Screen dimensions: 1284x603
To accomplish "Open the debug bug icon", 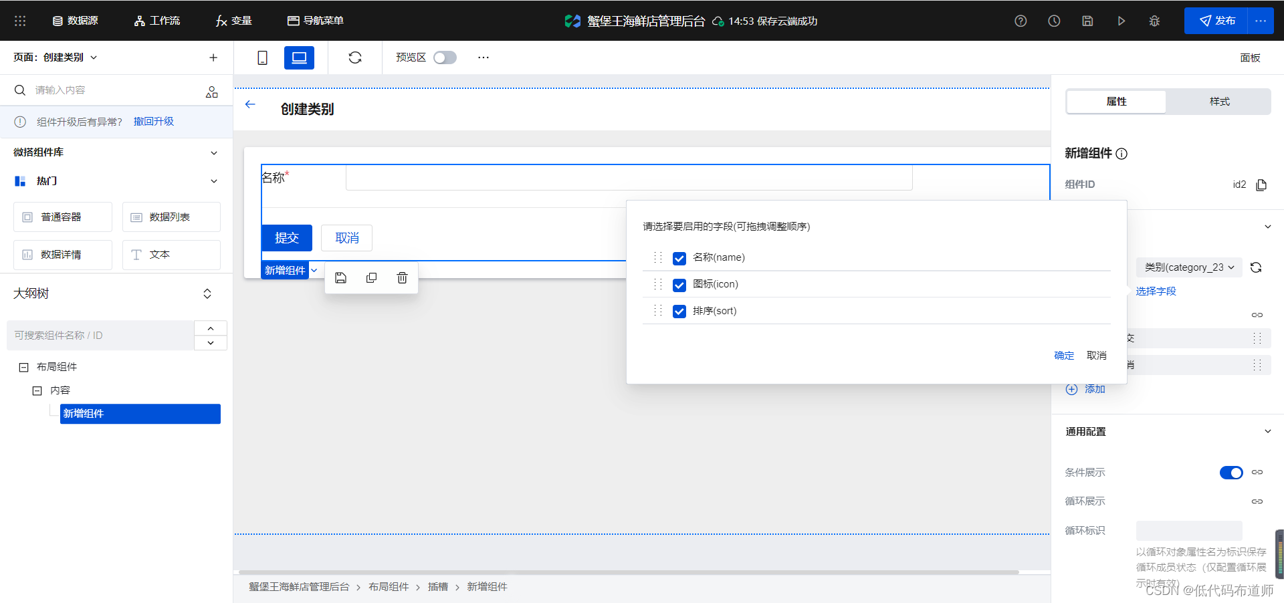I will 1154,21.
